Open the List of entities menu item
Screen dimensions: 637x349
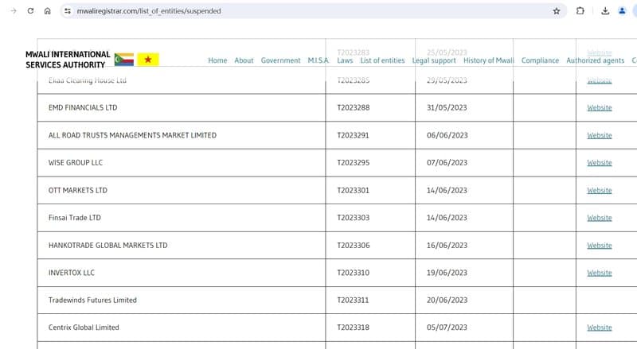(382, 60)
